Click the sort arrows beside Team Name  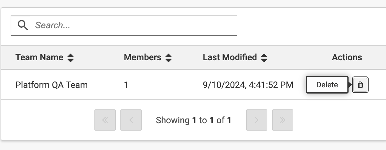coord(71,58)
